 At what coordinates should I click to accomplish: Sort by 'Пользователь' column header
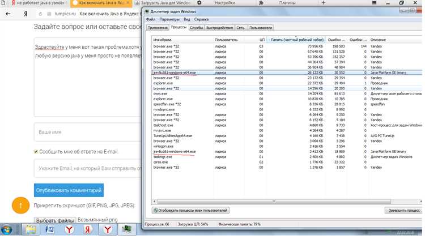coord(228,40)
